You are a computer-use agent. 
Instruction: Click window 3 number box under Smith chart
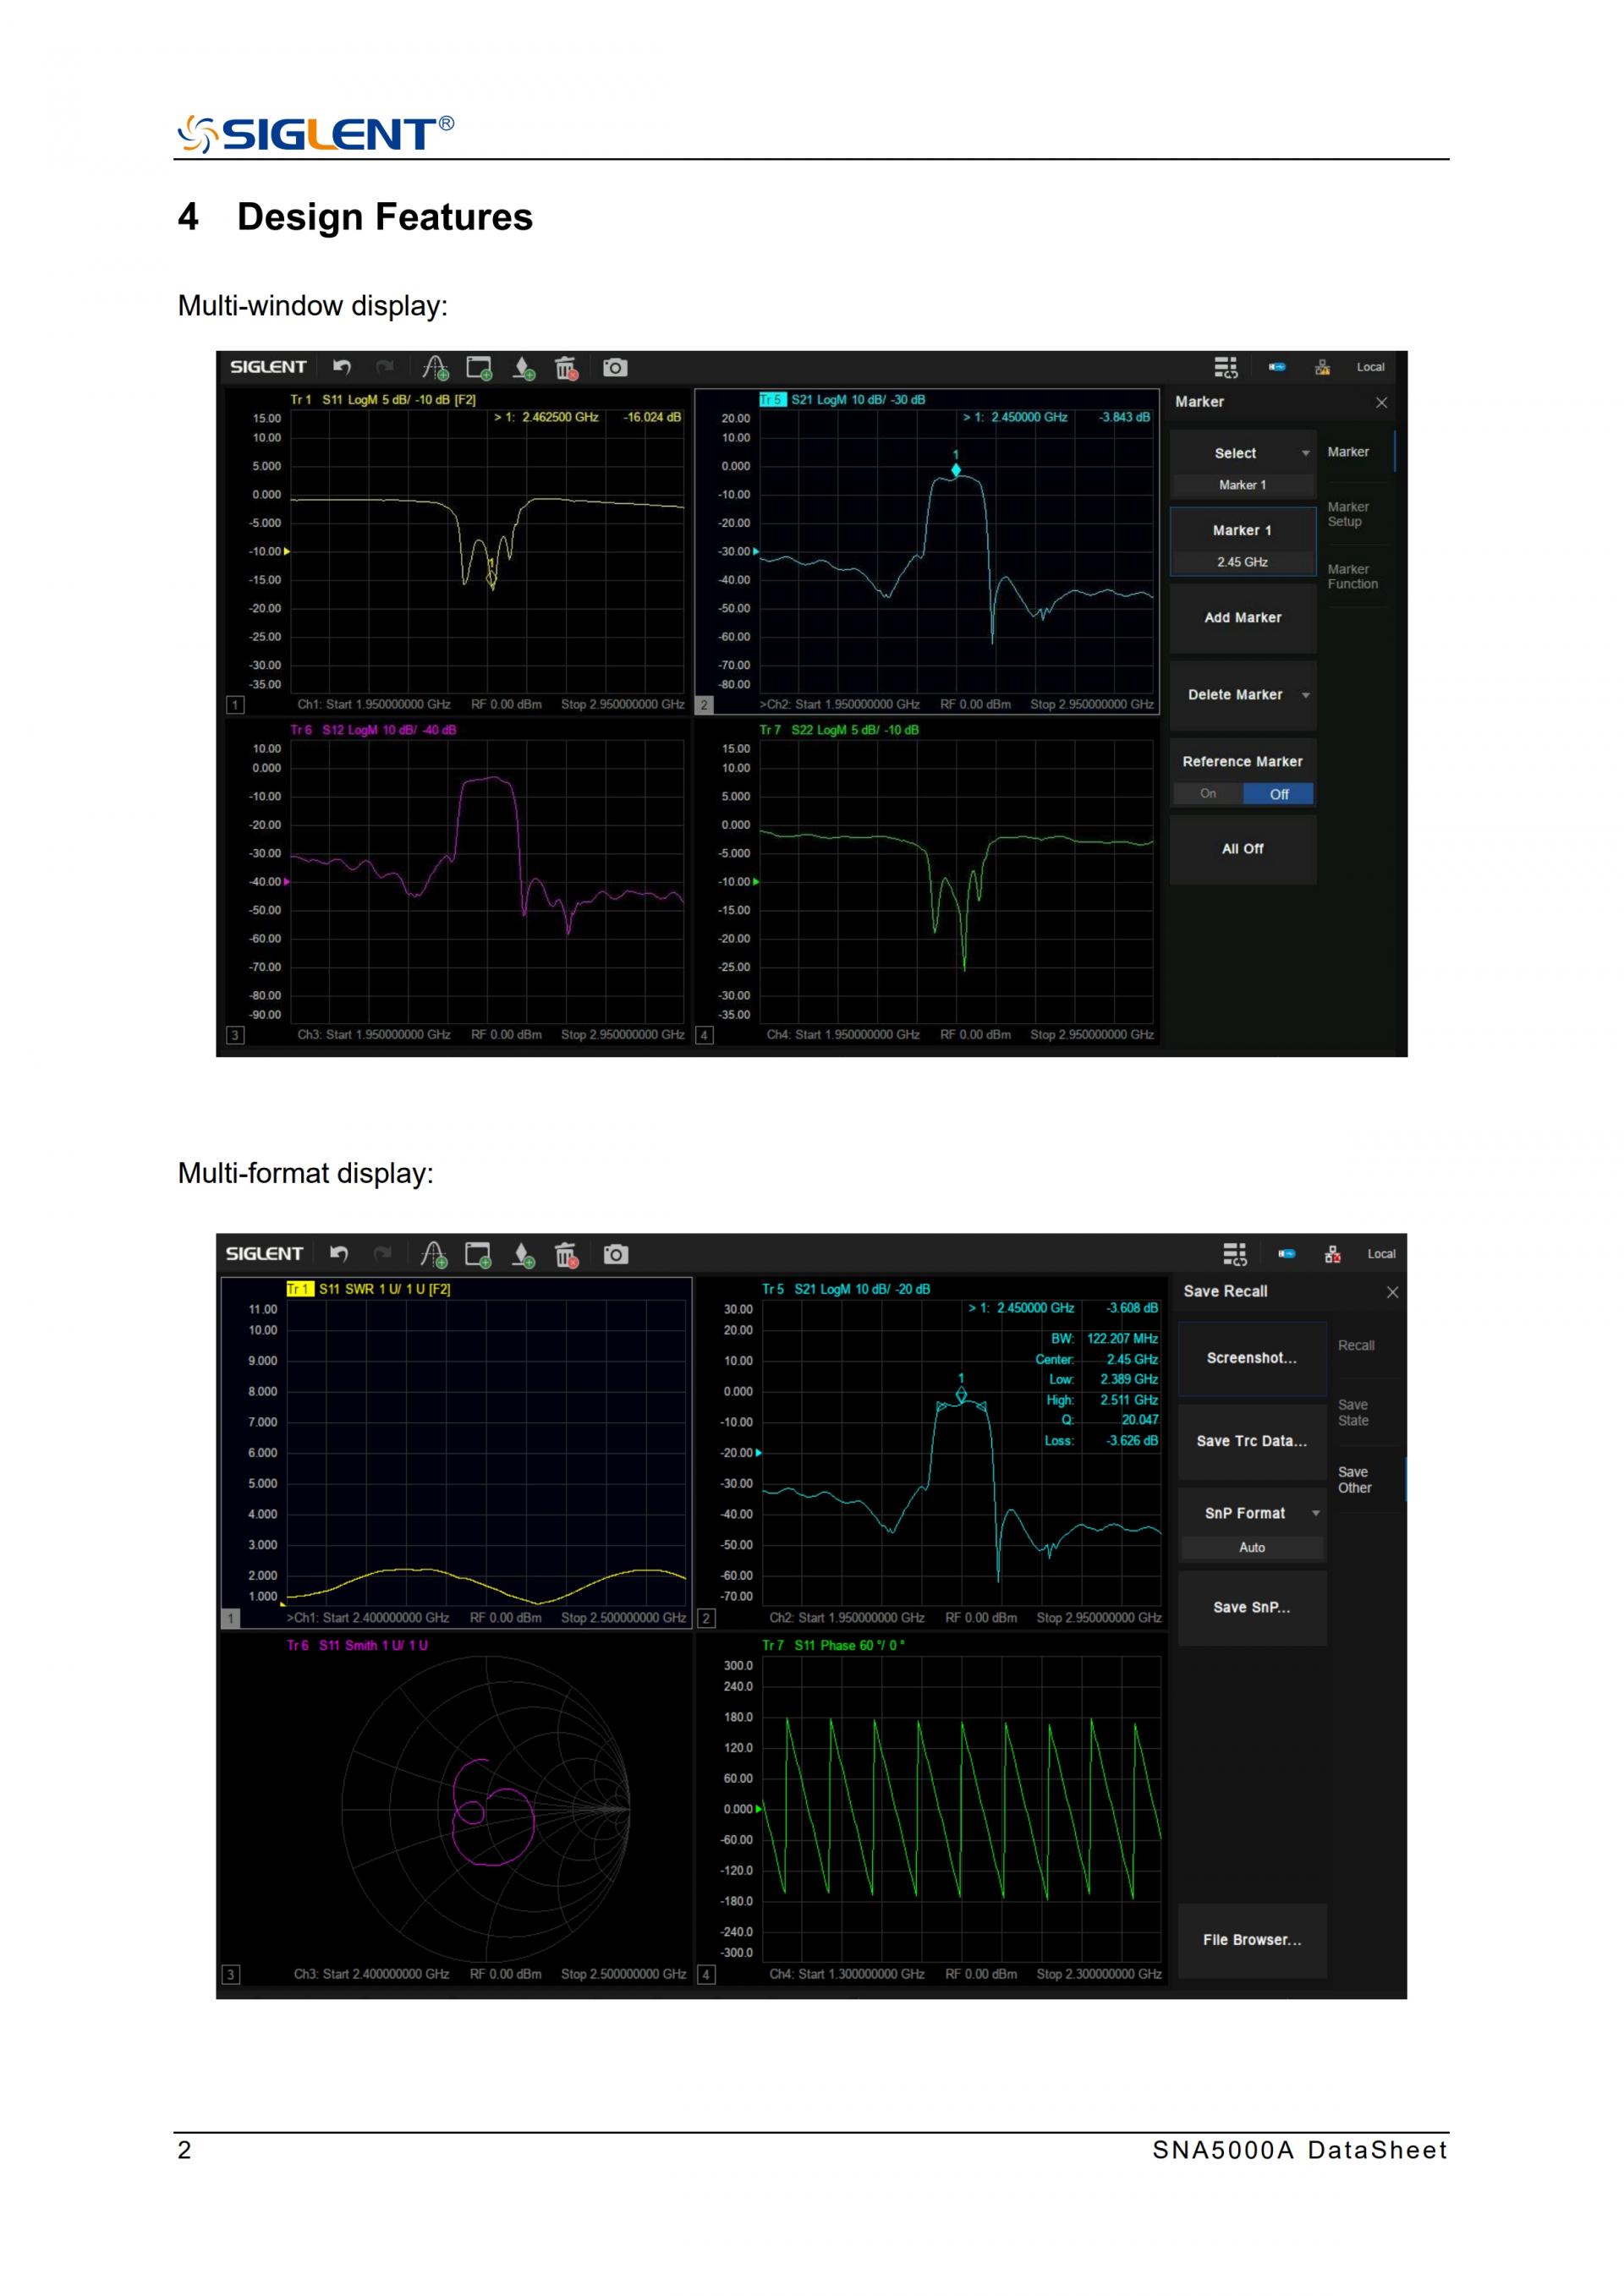[231, 1975]
